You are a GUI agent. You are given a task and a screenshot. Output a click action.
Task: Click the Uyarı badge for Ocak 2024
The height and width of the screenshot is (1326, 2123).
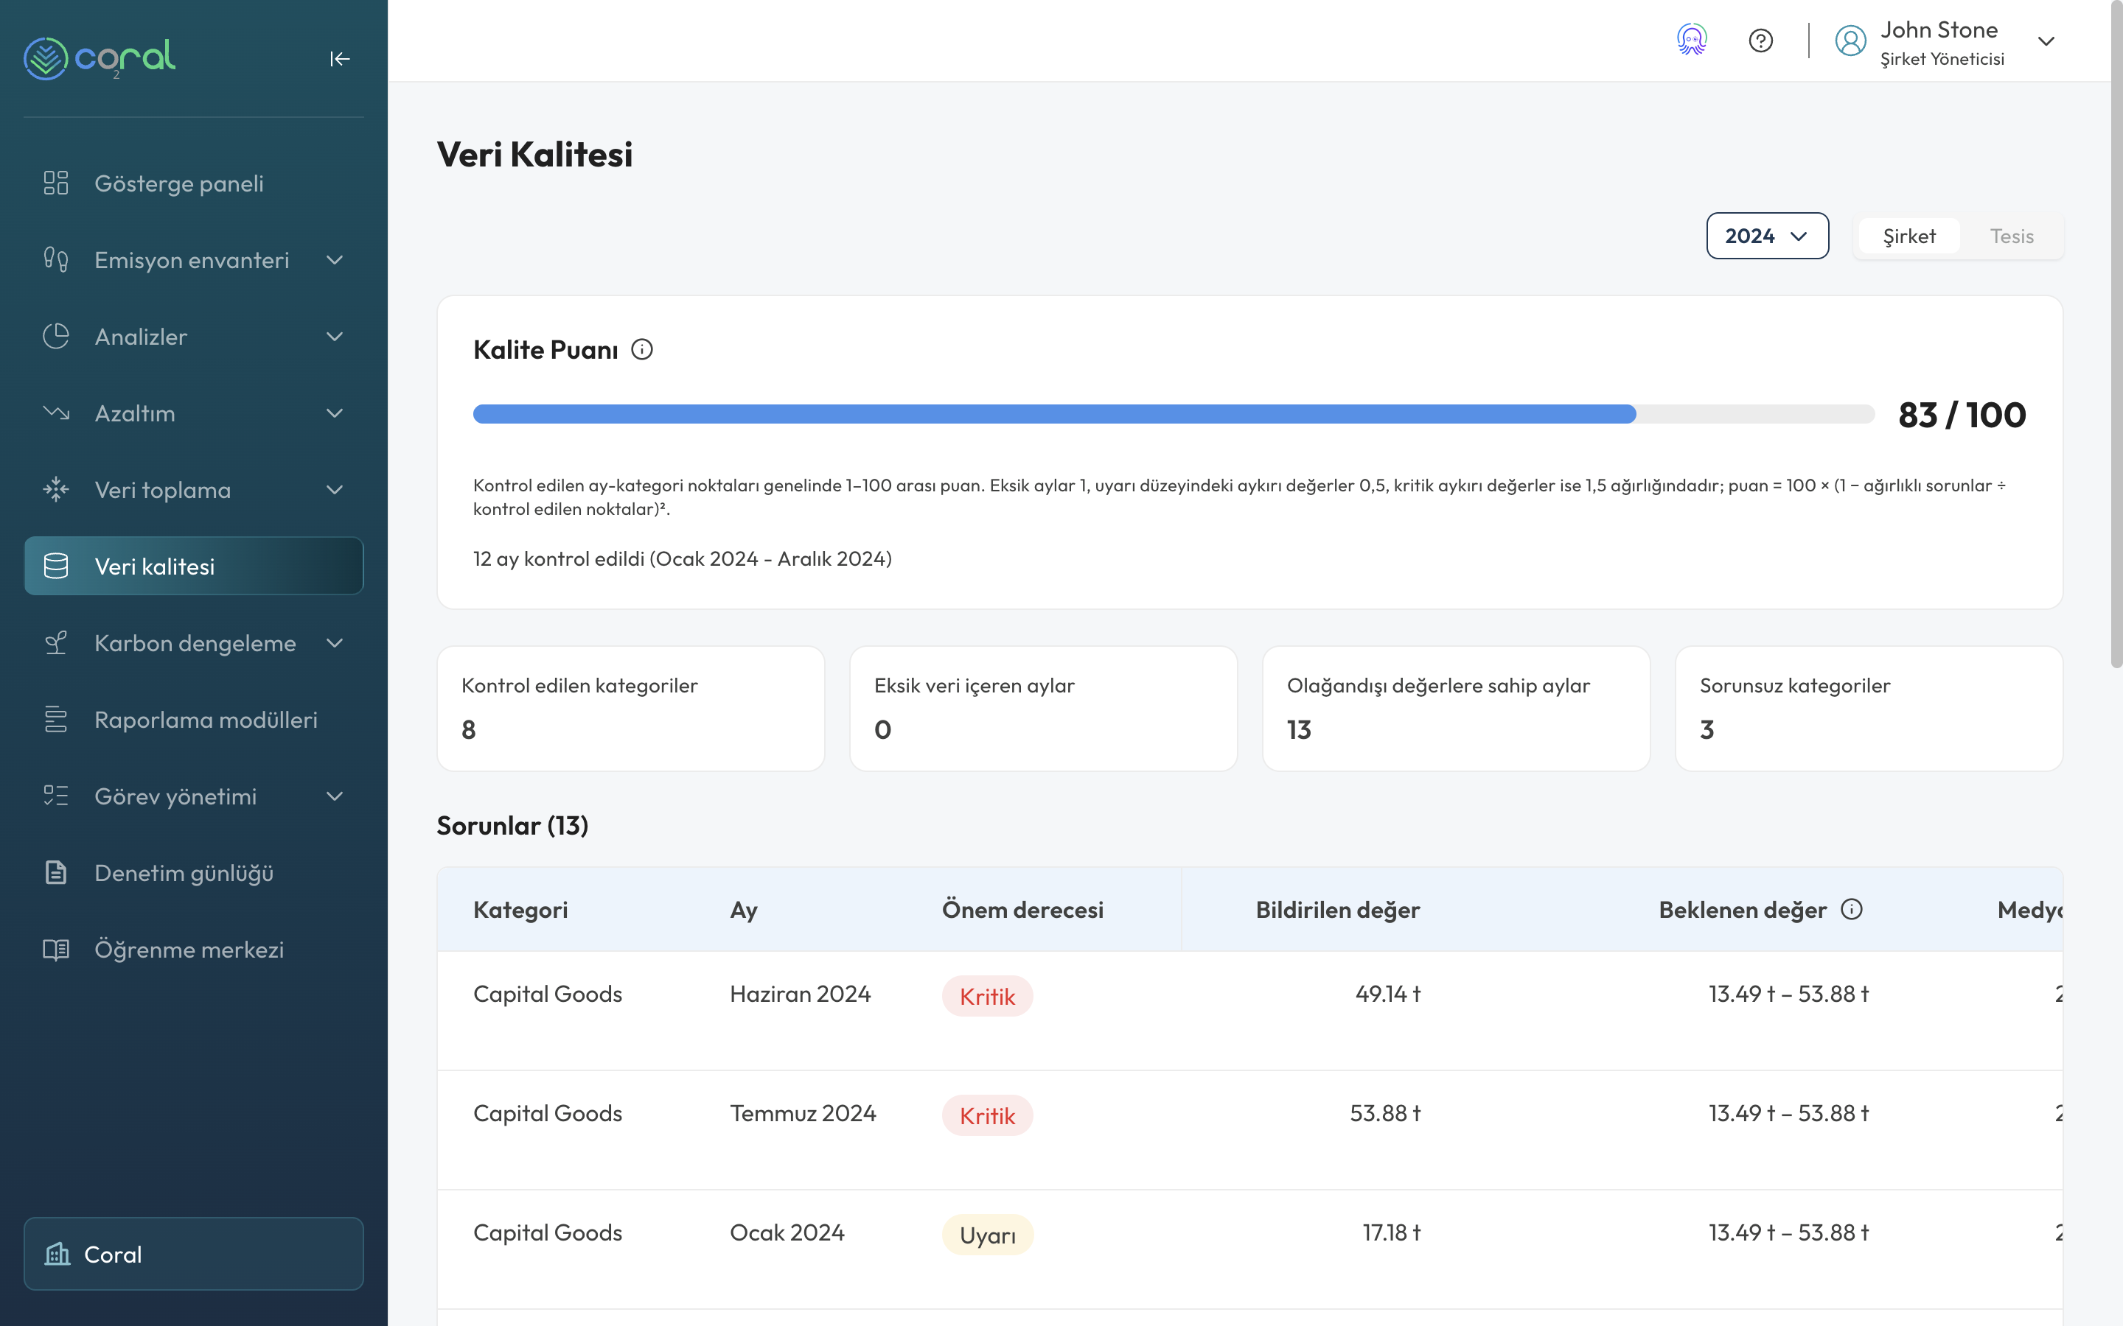tap(988, 1235)
